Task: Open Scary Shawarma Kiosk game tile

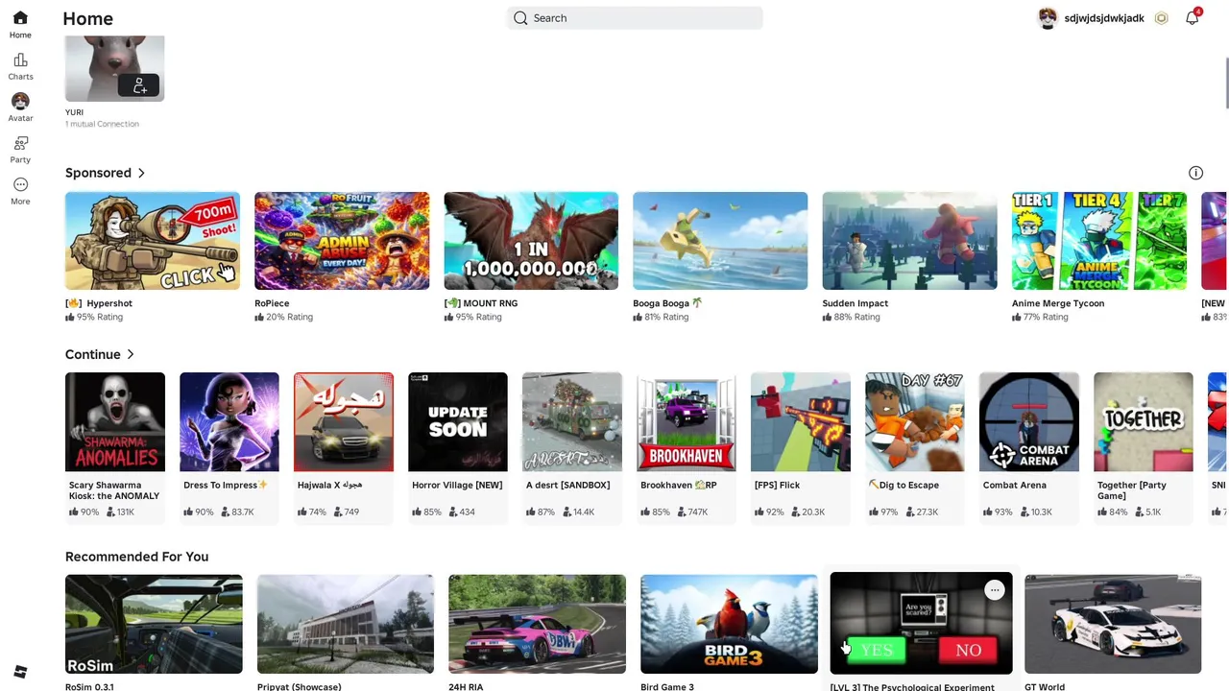Action: coord(115,447)
